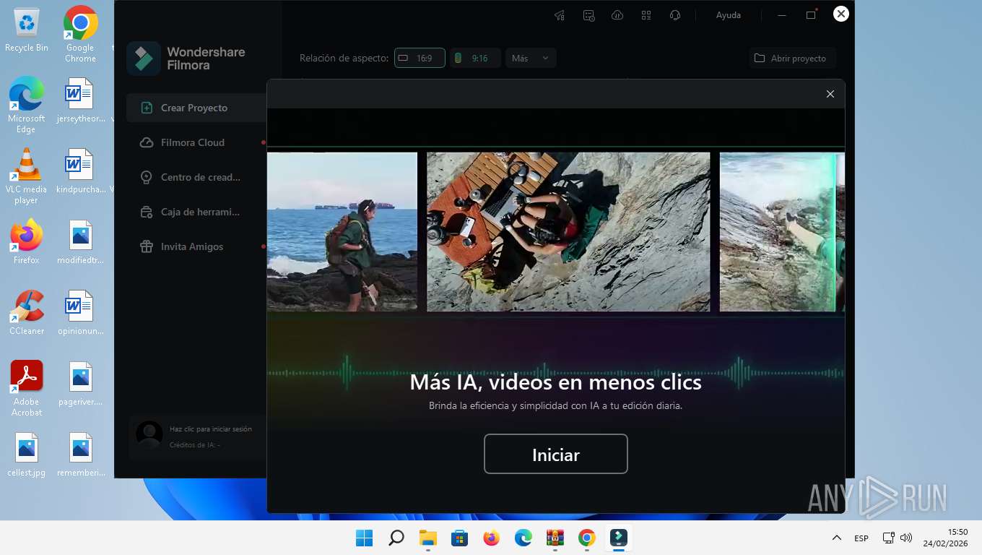
Task: Open the Windows Start menu
Action: click(365, 538)
